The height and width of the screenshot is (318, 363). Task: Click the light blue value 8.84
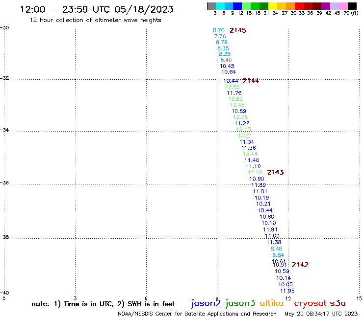(x=278, y=255)
